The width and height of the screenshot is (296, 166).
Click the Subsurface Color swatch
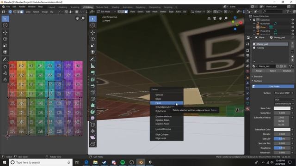282,130
